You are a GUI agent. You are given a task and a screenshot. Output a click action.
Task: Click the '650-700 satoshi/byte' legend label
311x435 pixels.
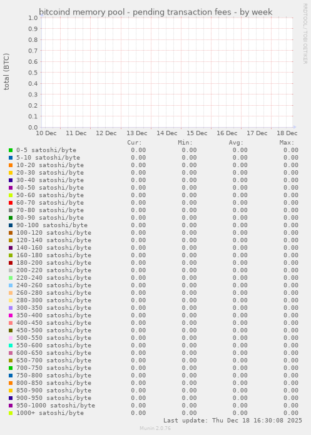[x=54, y=361]
